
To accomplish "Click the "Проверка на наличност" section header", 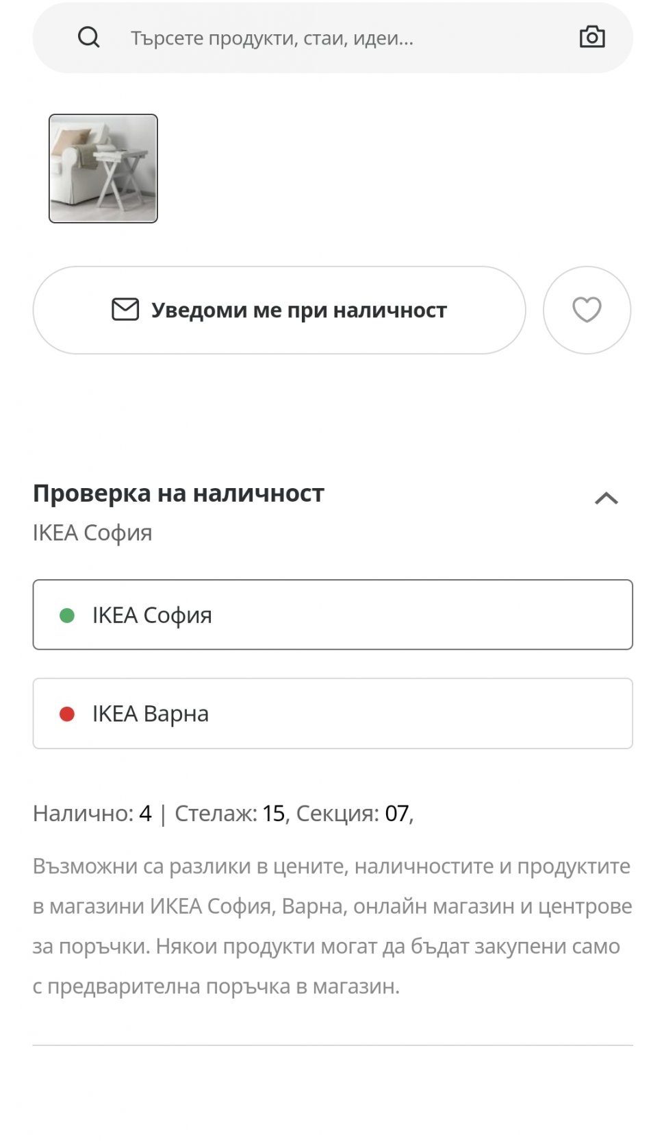I will click(x=179, y=494).
